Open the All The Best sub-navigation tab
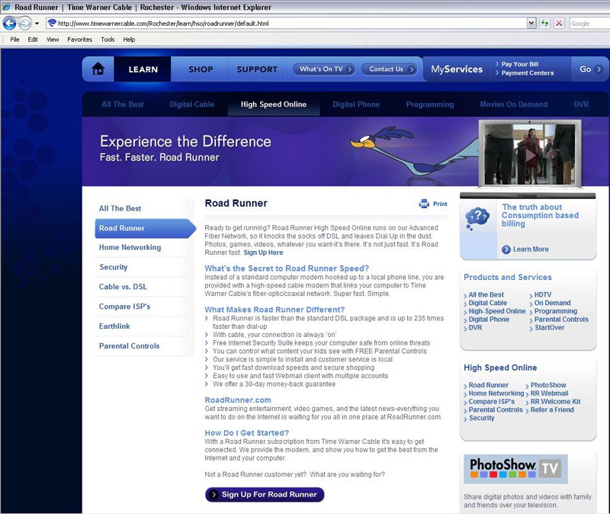Image resolution: width=610 pixels, height=514 pixels. point(123,104)
